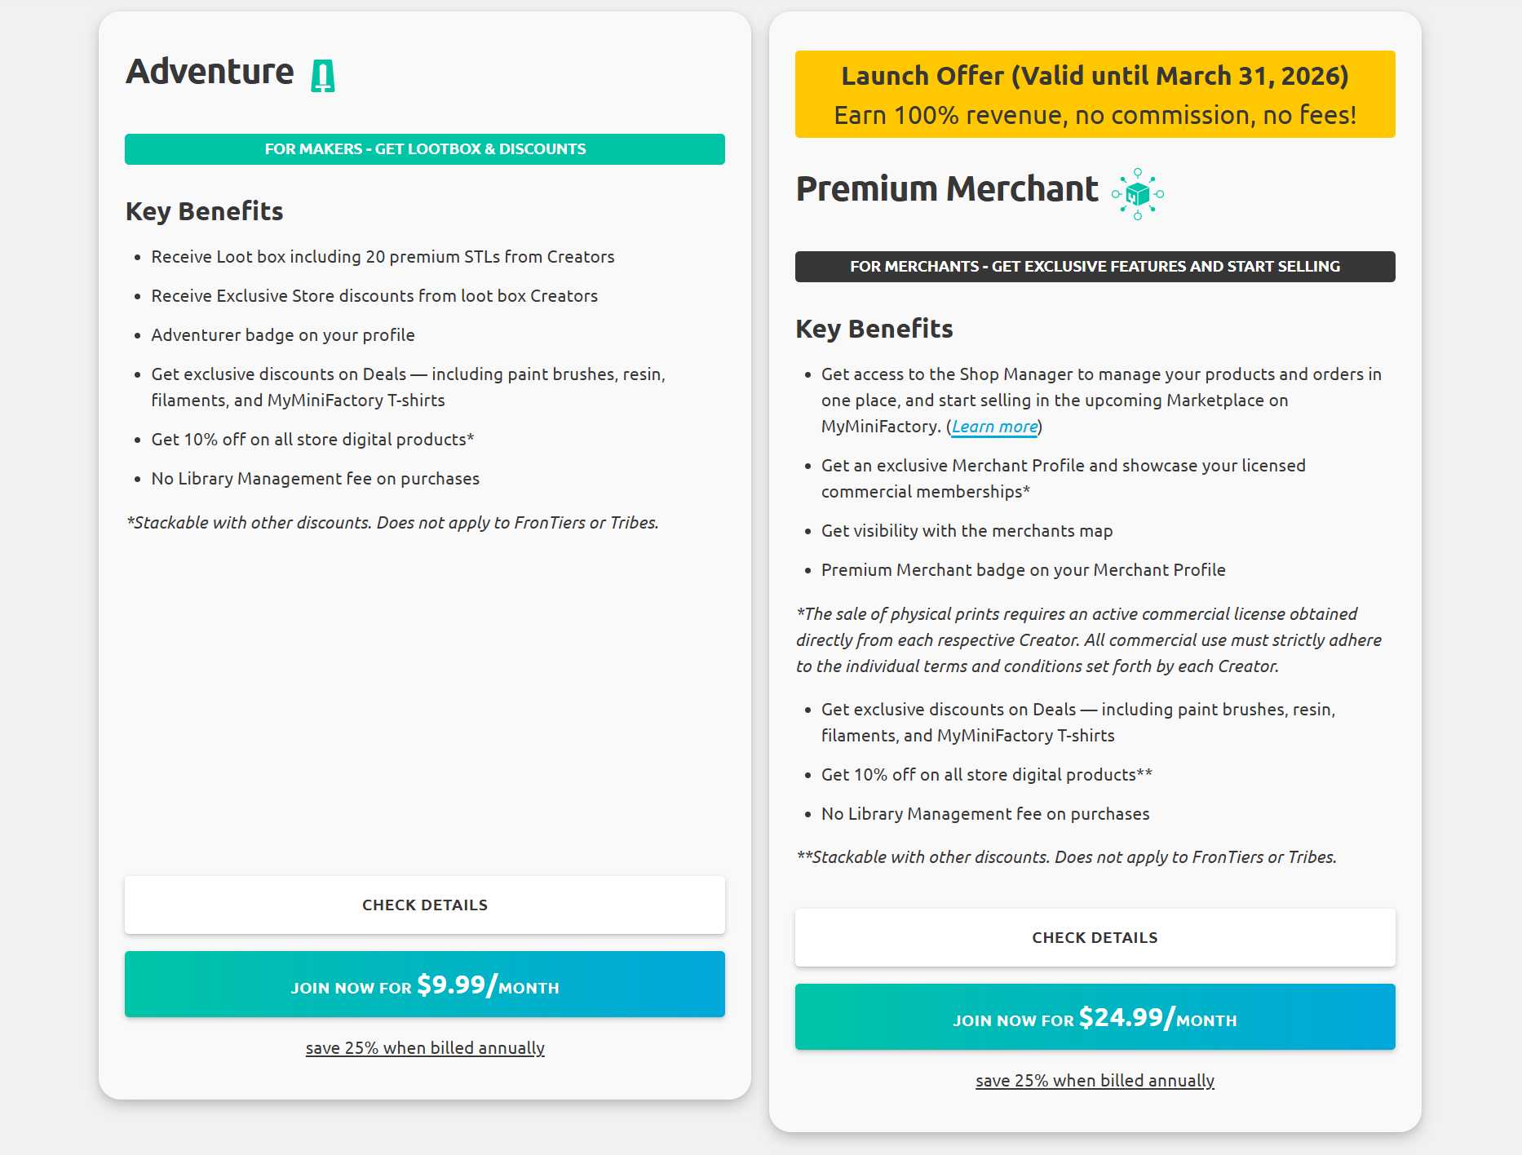This screenshot has width=1522, height=1155.
Task: Open the Learn more link about Shop Manager
Action: (x=994, y=427)
